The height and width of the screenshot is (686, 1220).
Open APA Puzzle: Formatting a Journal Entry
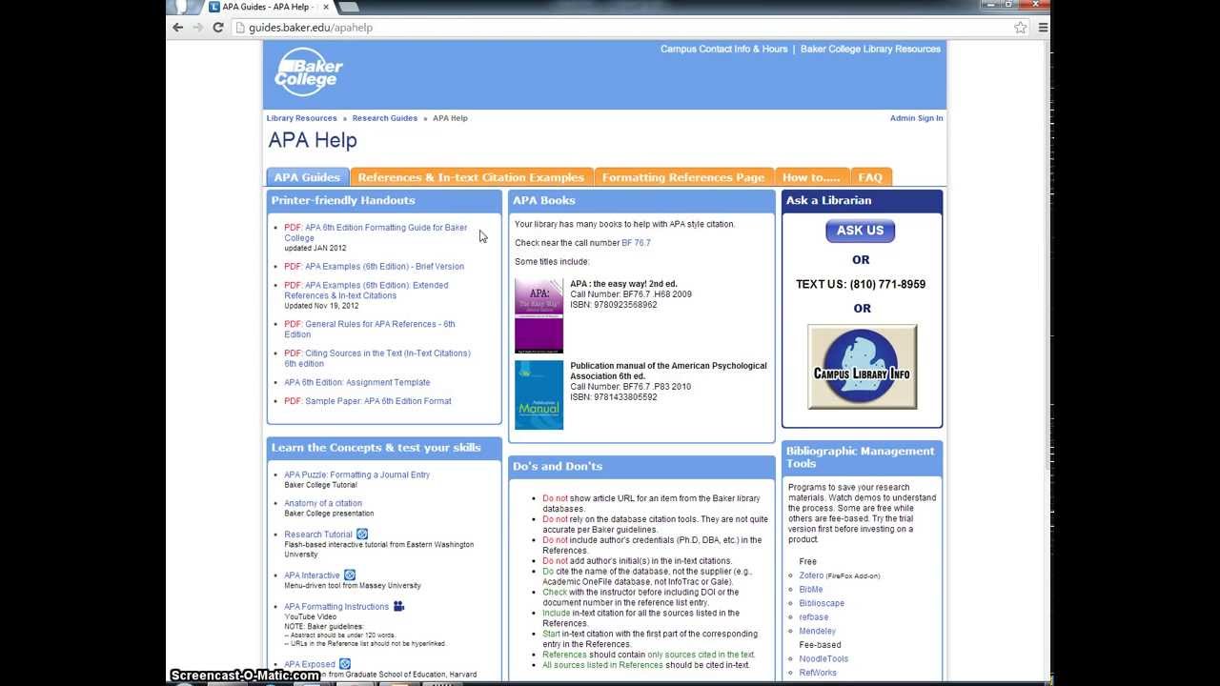coord(356,474)
